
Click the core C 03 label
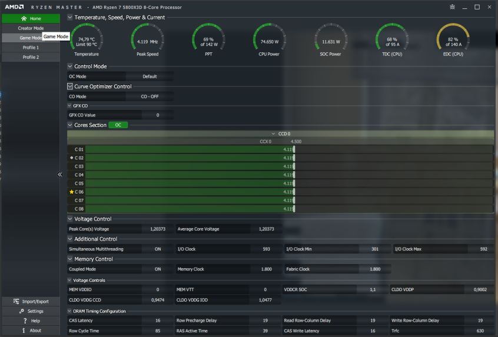(x=79, y=166)
